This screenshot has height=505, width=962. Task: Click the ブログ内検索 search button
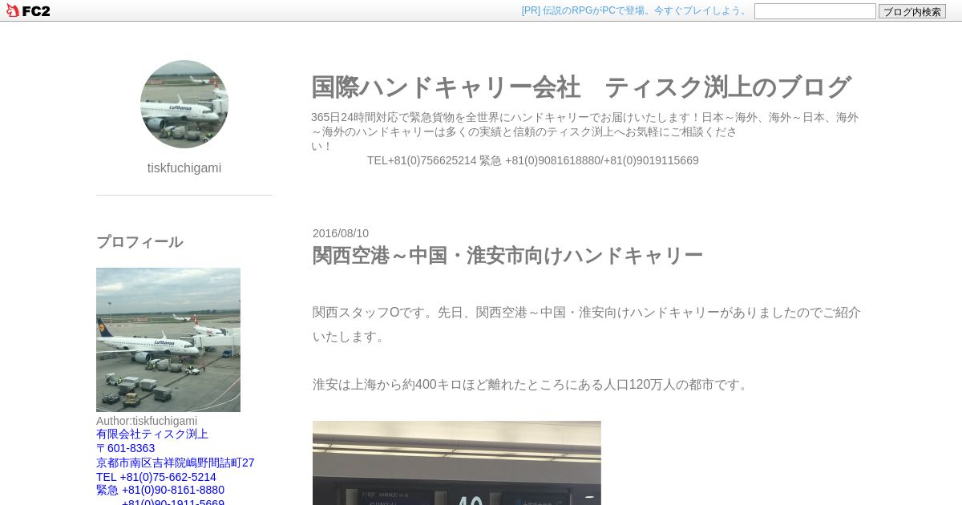point(911,11)
